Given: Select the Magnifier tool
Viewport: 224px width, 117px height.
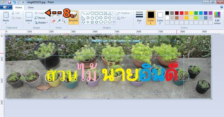Looking at the screenshot, I should click(64, 21).
